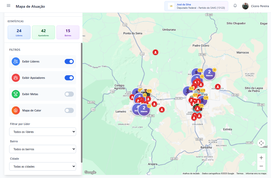The image size is (271, 178).
Task: Click Informar erro no mapa link
Action: tap(256, 173)
